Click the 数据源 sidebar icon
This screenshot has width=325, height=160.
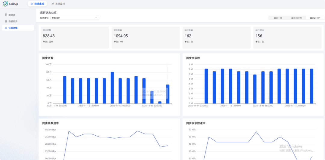pyautogui.click(x=6, y=15)
